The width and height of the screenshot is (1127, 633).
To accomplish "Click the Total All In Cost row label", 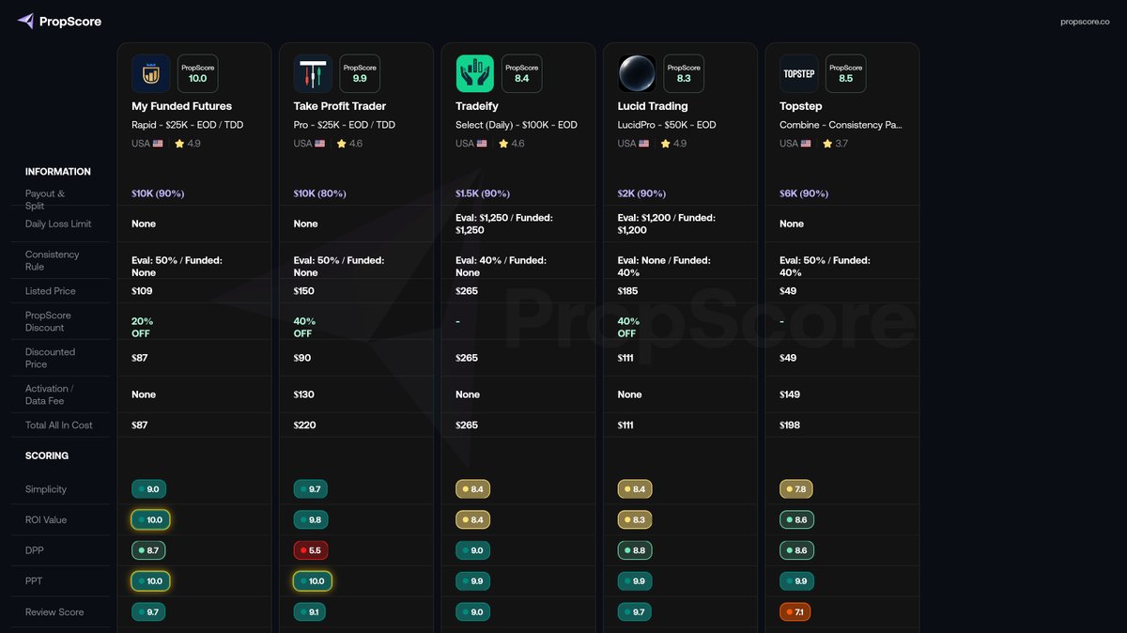I will pyautogui.click(x=59, y=425).
